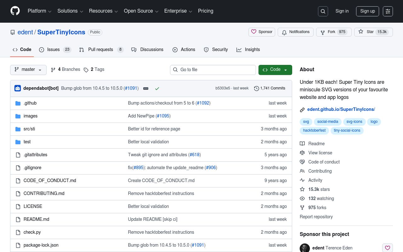Expand the green Code dropdown
Image resolution: width=403 pixels, height=252 pixels.
[x=275, y=70]
